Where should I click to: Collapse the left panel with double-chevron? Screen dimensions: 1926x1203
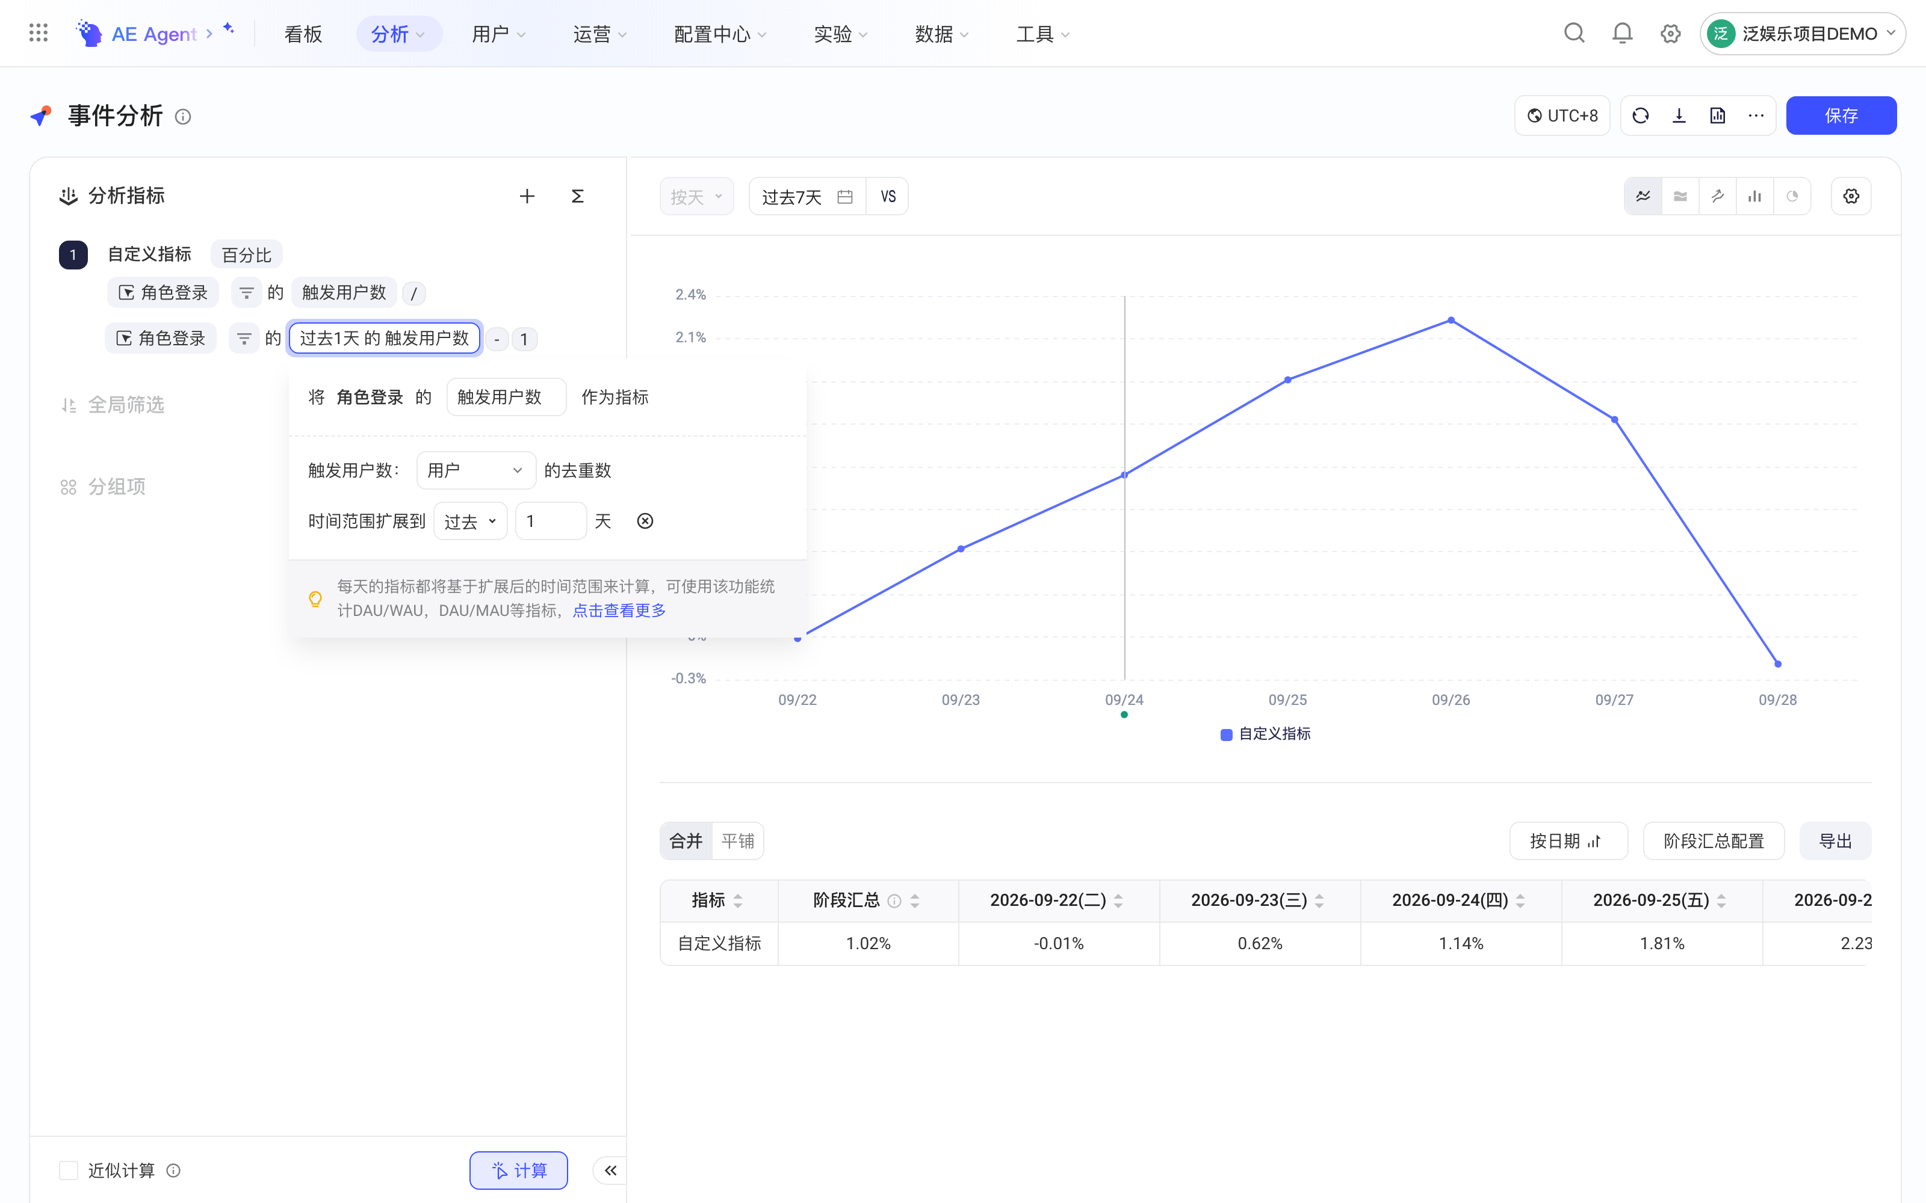point(610,1171)
